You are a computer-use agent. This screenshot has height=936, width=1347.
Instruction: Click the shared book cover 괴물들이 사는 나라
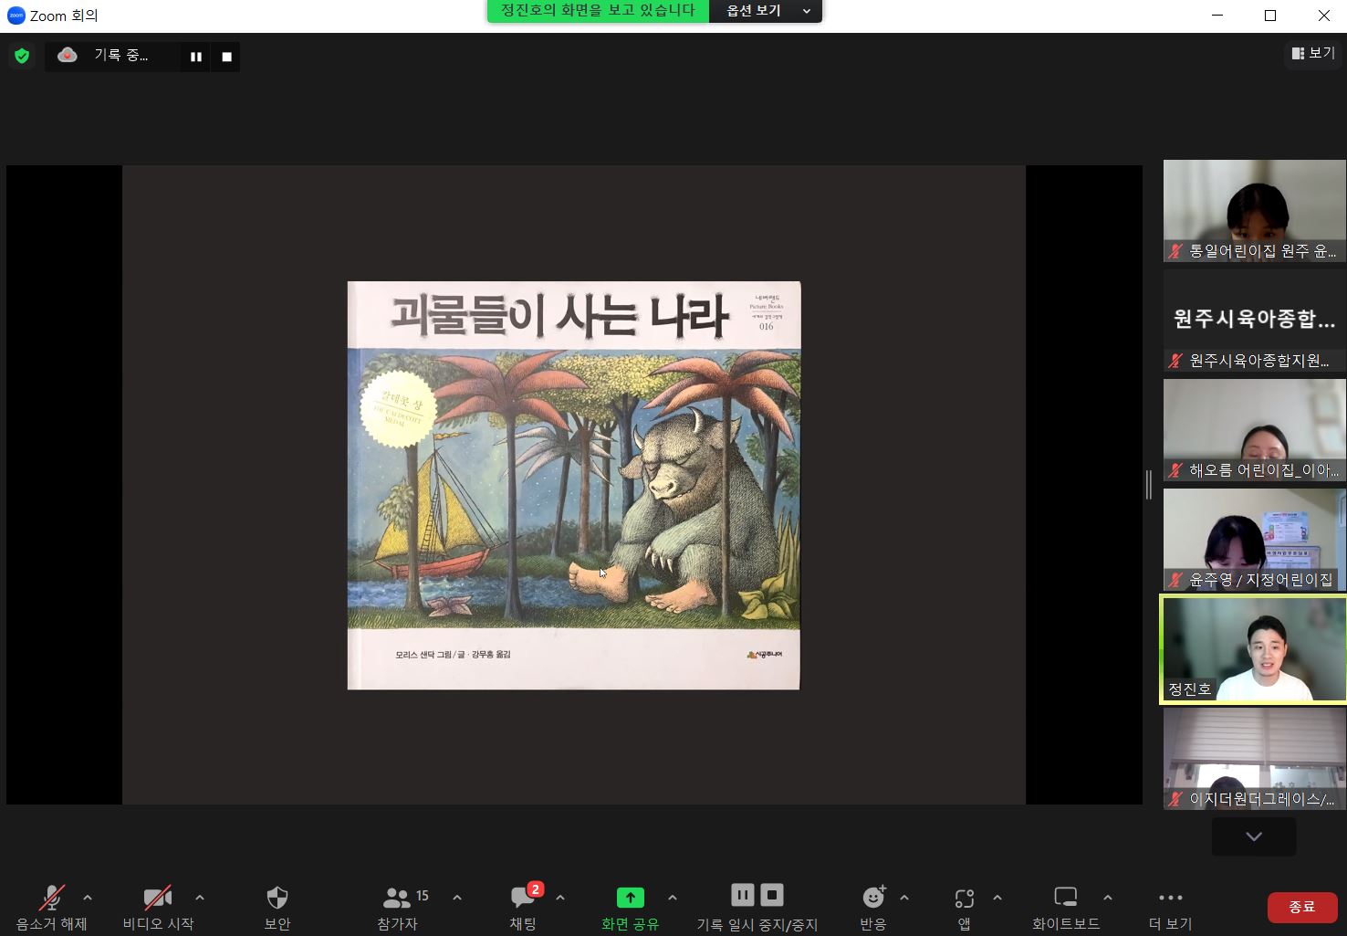(x=573, y=485)
